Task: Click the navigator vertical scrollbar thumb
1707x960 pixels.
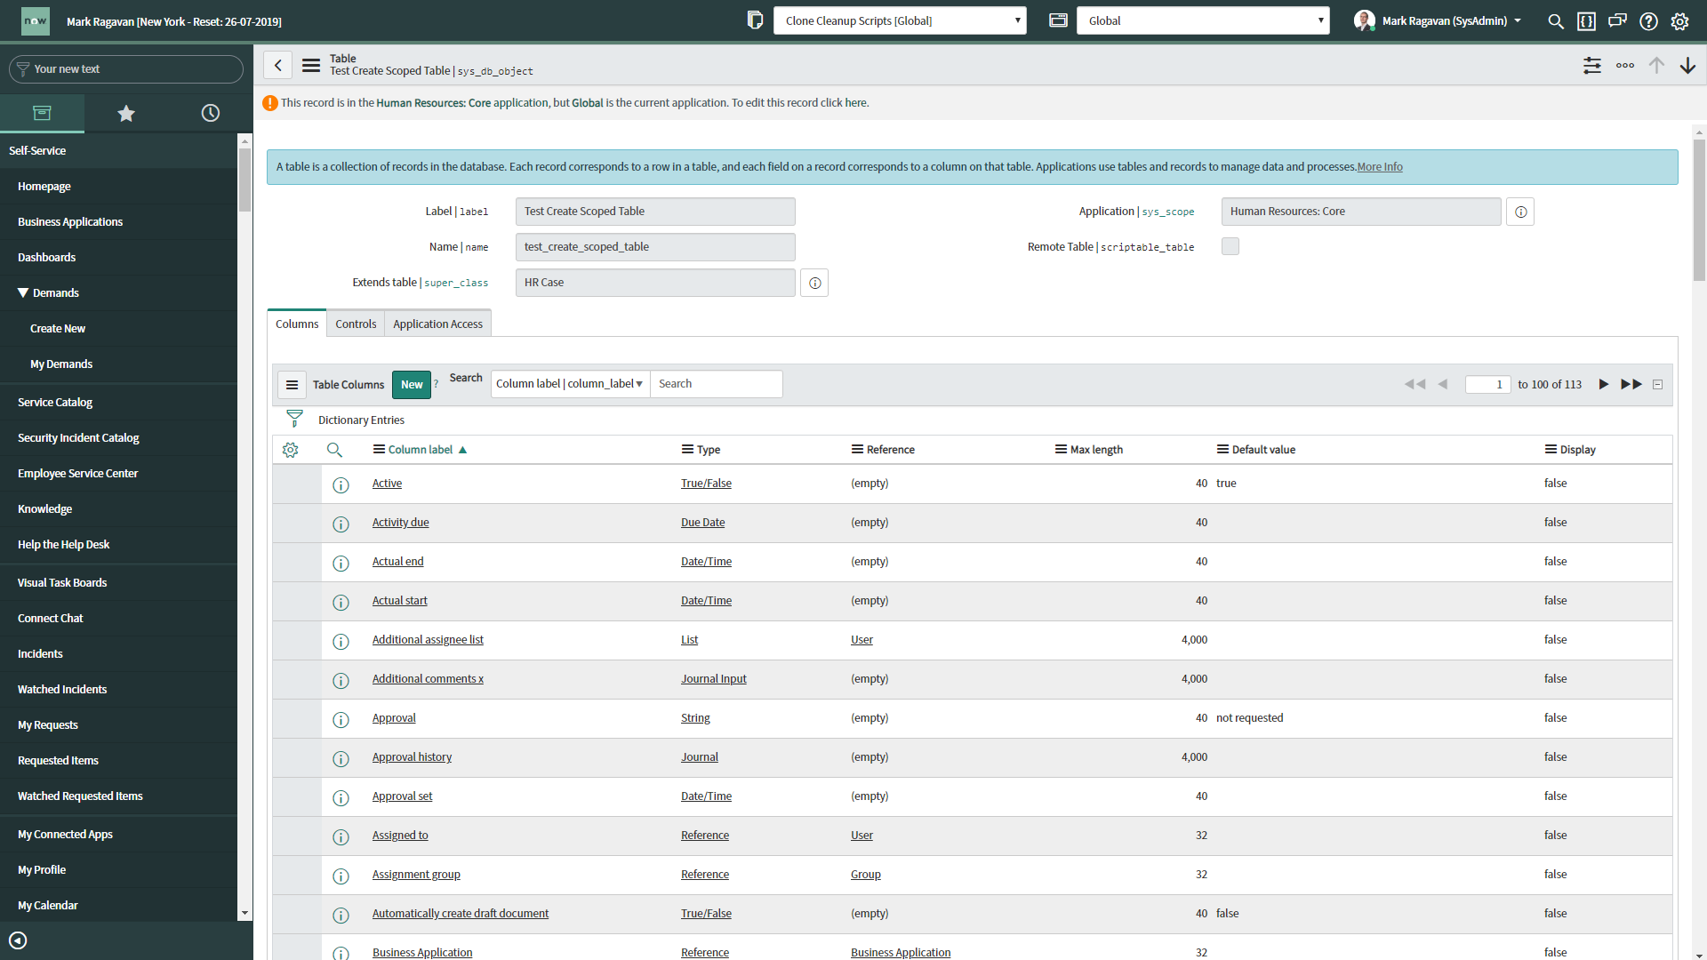Action: pyautogui.click(x=245, y=180)
